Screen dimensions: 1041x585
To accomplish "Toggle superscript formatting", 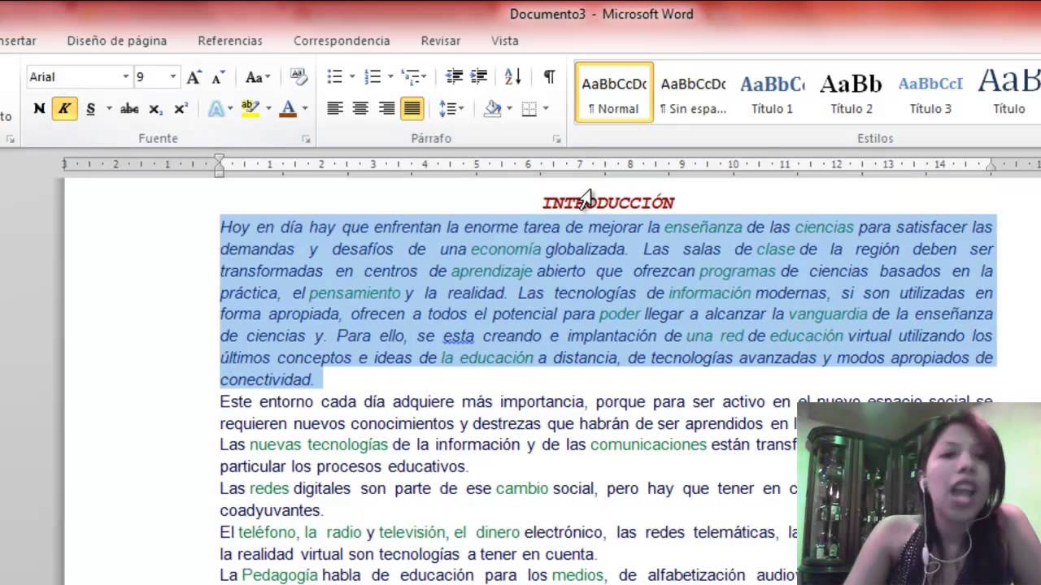I will click(181, 108).
